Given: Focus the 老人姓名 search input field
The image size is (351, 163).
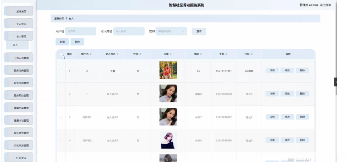Looking at the screenshot, I should click(x=129, y=31).
